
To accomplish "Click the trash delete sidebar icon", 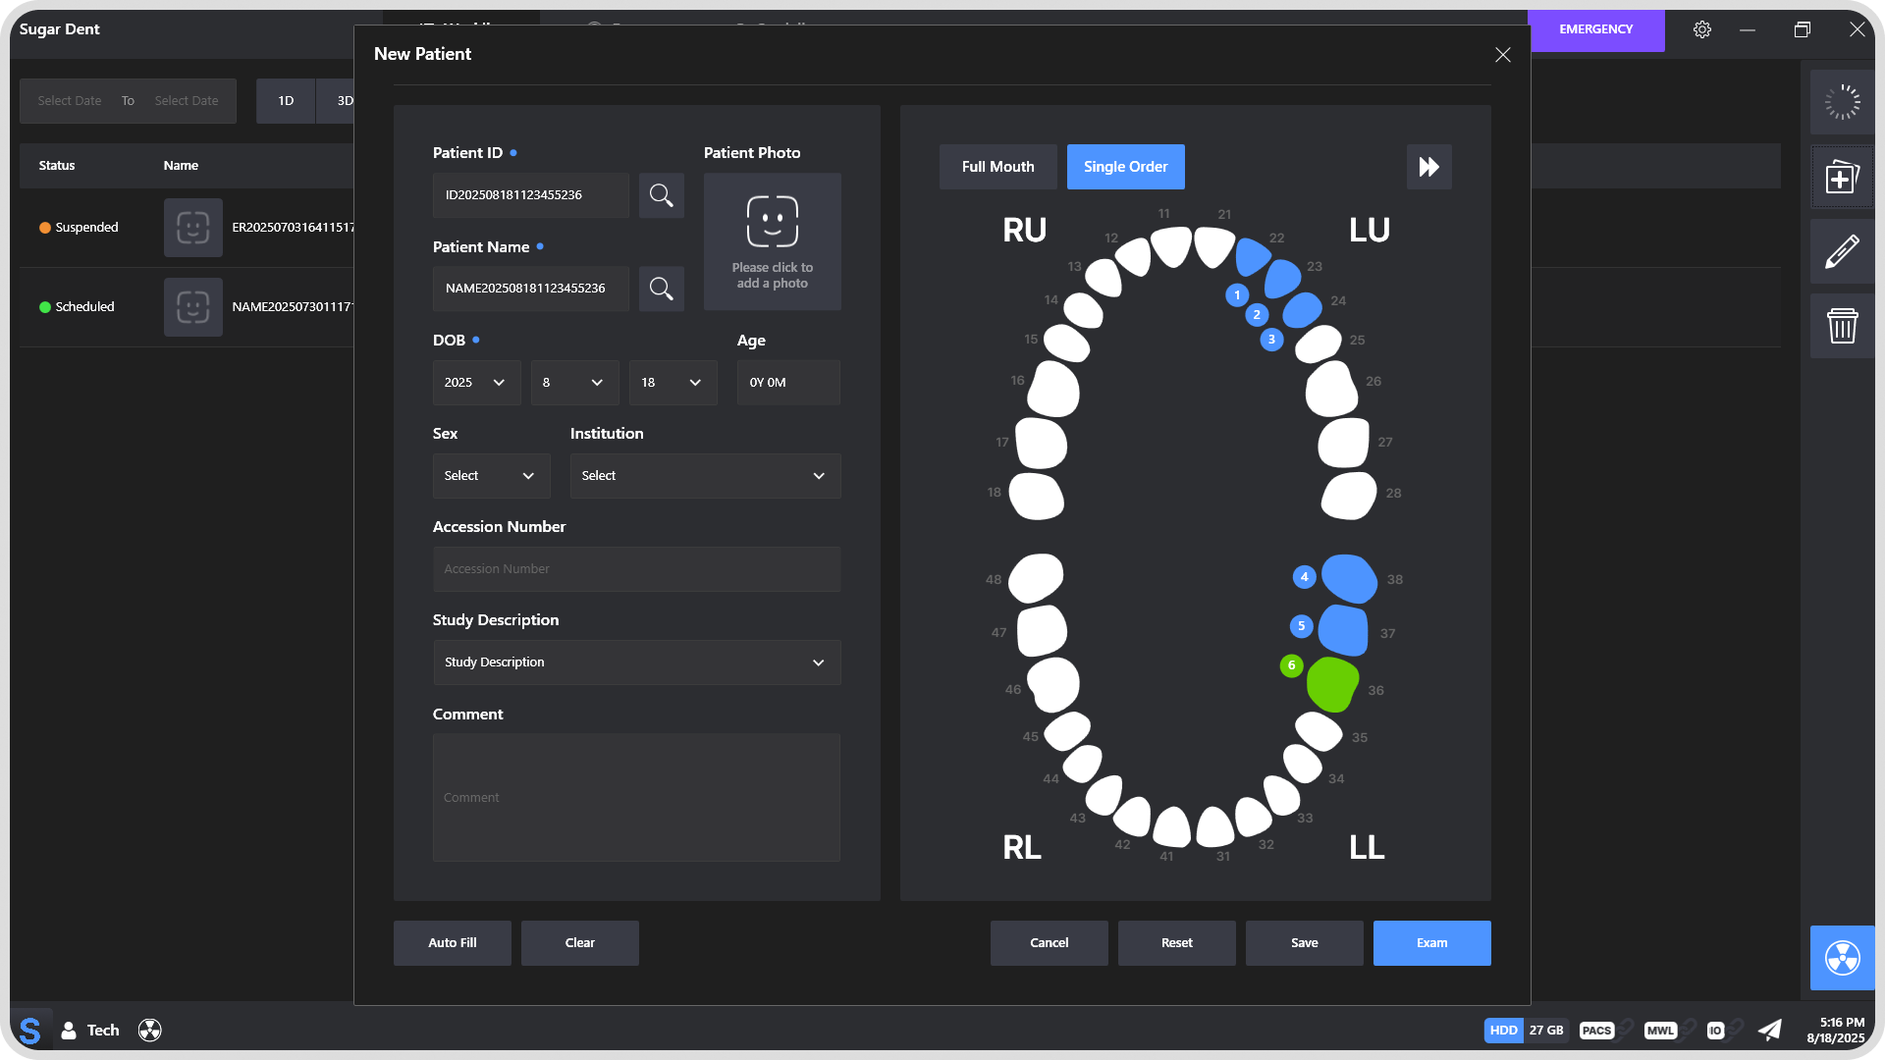I will click(x=1842, y=326).
